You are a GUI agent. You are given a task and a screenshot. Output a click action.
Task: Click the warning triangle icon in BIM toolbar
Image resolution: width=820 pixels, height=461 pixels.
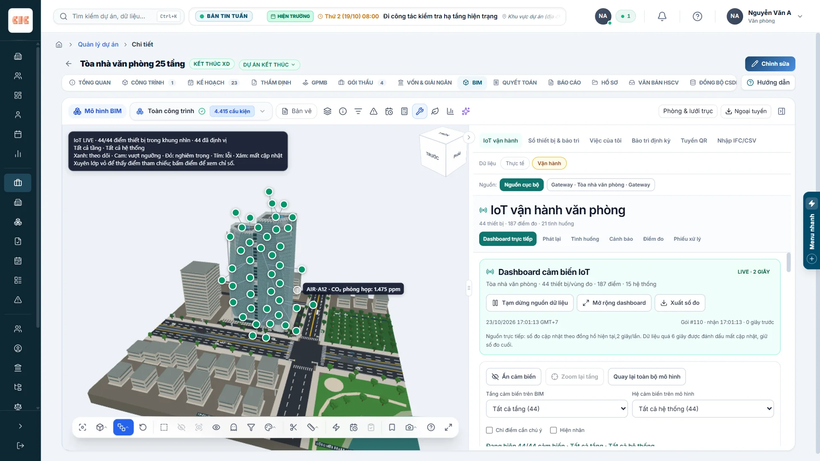point(374,111)
